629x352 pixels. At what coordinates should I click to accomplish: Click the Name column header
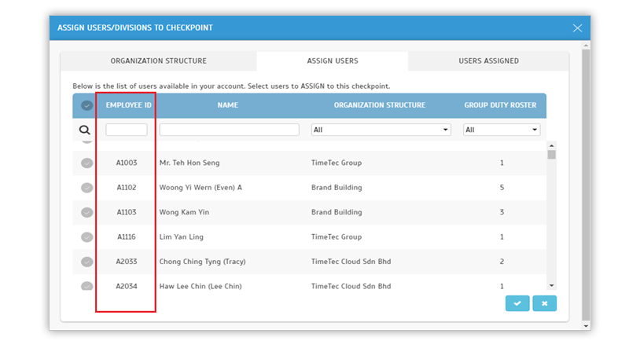[228, 105]
